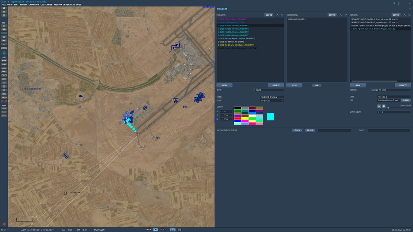Open the DFLT dropdown in status bar
413x232 pixels.
[5, 230]
